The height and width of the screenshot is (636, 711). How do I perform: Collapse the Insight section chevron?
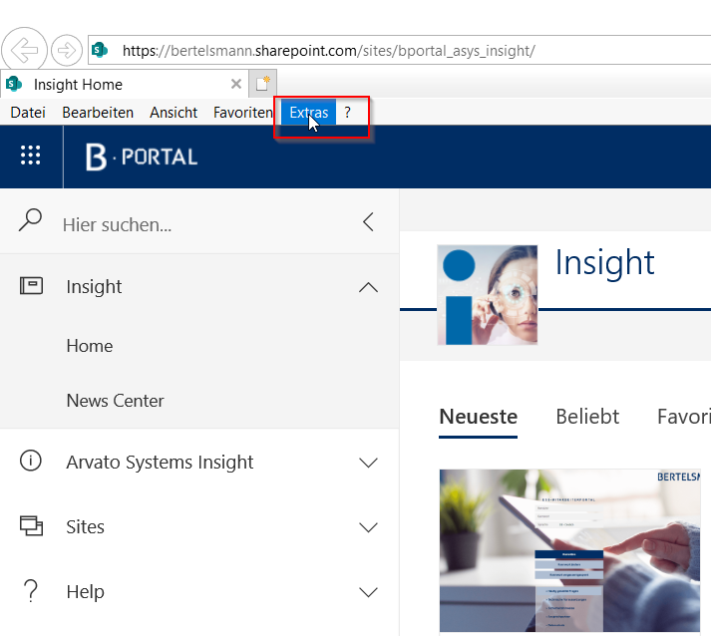(x=368, y=287)
